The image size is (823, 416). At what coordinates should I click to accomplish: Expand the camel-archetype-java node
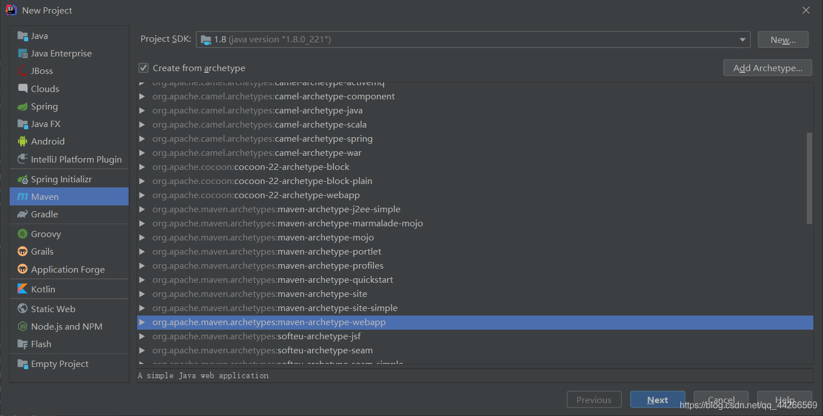pyautogui.click(x=142, y=111)
